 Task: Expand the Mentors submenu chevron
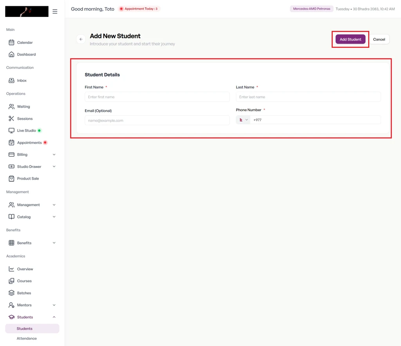point(54,305)
